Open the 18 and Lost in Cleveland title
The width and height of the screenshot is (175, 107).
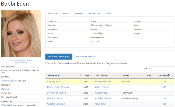pos(58,87)
